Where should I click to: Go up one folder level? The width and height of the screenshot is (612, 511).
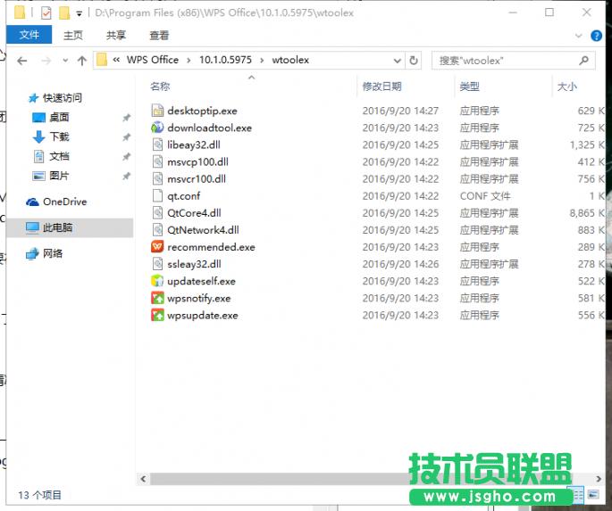(81, 61)
